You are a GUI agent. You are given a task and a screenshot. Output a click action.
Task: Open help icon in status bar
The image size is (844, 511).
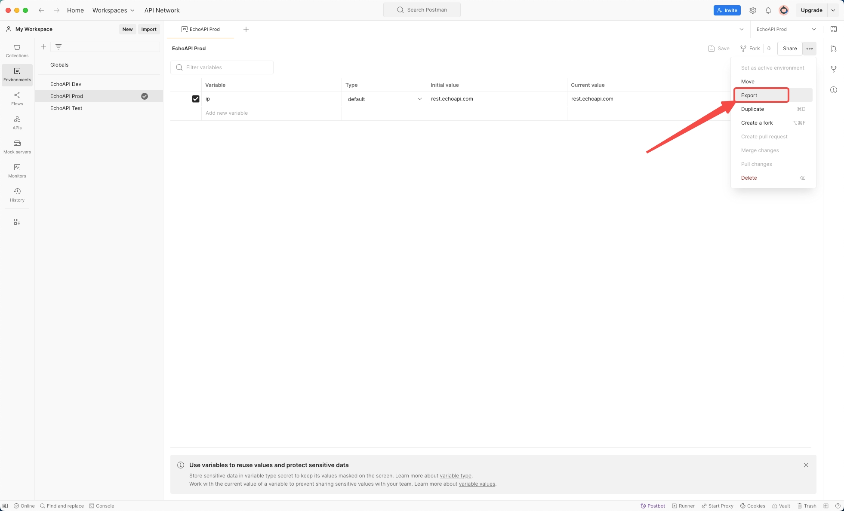tap(838, 506)
